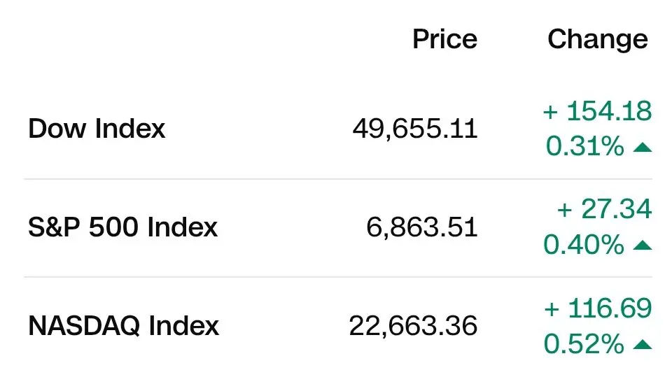Click the Dow Index up arrow icon
This screenshot has width=672, height=370.
pos(642,148)
